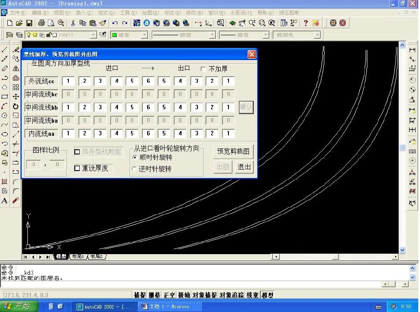Click the Cut scissors icon
The image size is (420, 312).
[x=73, y=23]
